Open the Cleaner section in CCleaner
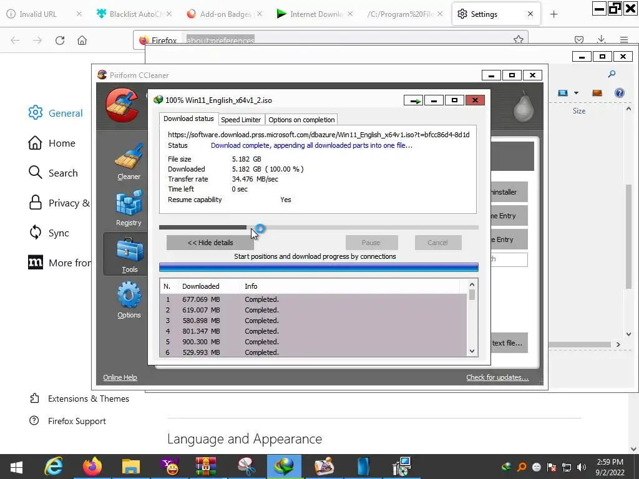The height and width of the screenshot is (479, 639). (x=129, y=162)
